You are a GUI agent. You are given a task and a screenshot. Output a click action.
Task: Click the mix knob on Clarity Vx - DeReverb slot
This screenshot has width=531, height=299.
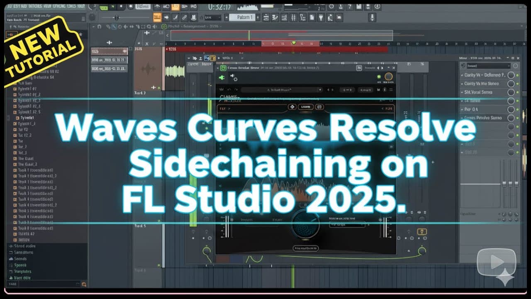pyautogui.click(x=511, y=75)
